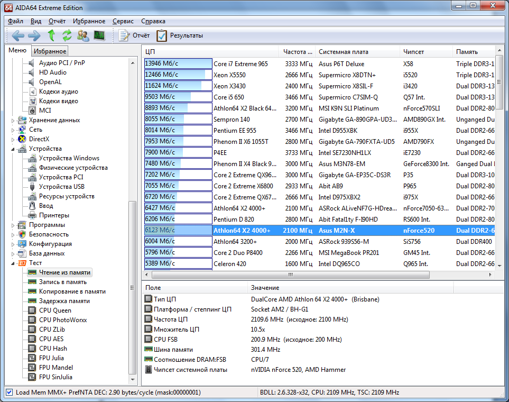Open the monitor graph toolbar icon
The width and height of the screenshot is (509, 402).
pyautogui.click(x=99, y=35)
